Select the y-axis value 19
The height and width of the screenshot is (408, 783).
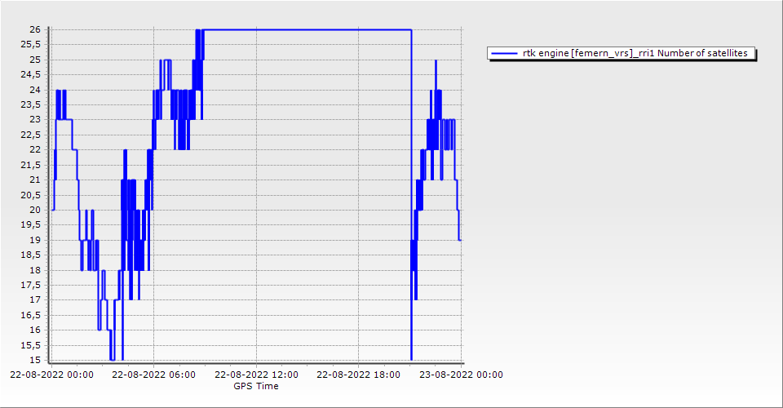click(34, 240)
